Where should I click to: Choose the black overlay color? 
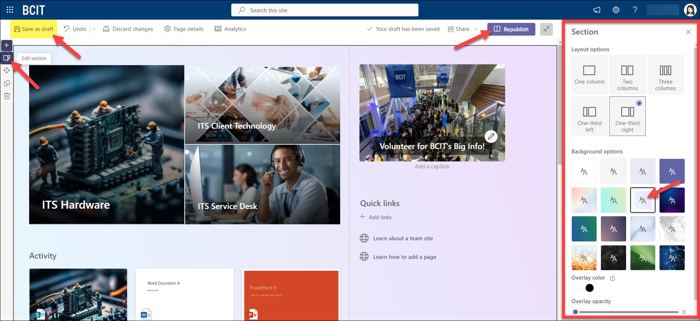coord(590,288)
